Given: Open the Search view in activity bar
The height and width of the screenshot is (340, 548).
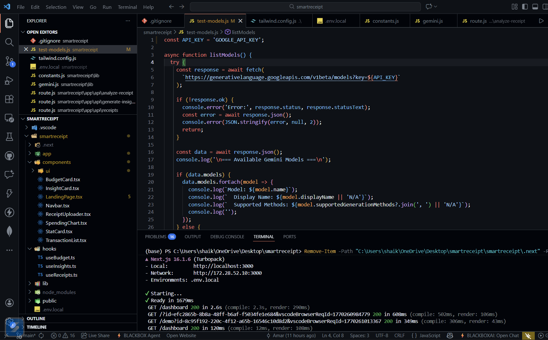Looking at the screenshot, I should [9, 42].
